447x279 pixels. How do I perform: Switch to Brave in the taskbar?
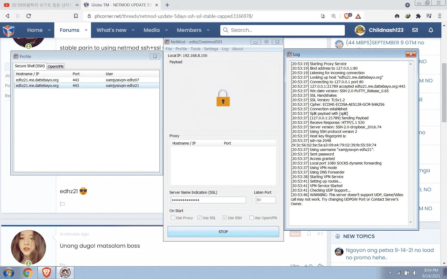(46, 273)
